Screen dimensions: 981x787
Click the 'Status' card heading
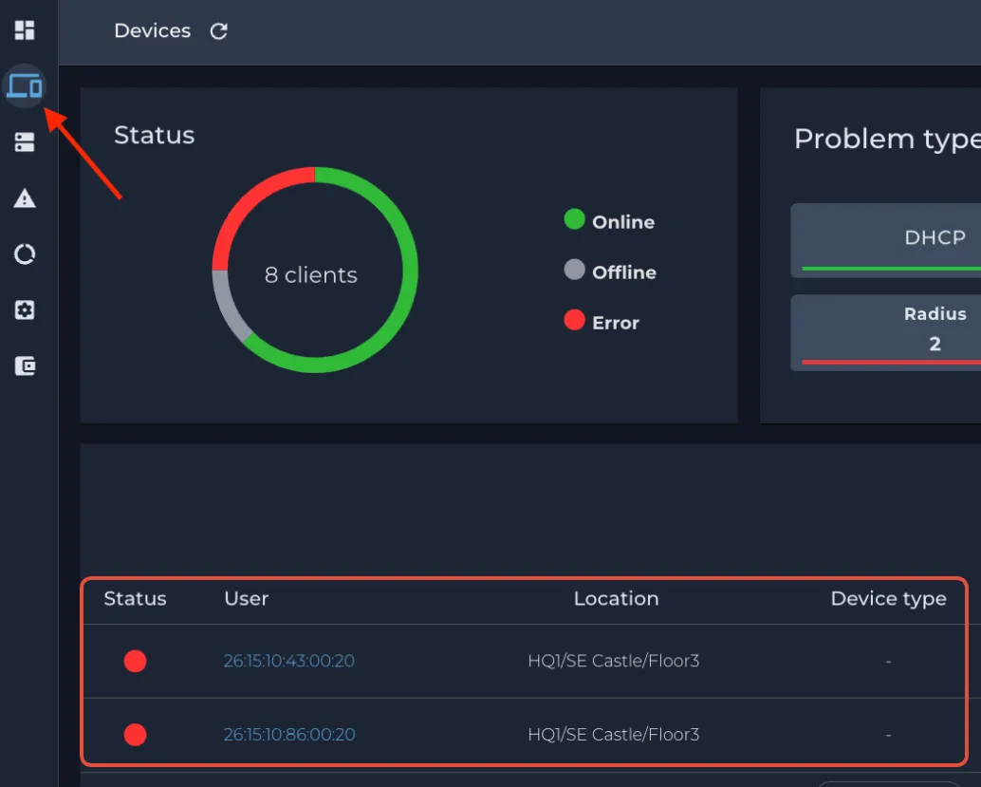point(154,135)
